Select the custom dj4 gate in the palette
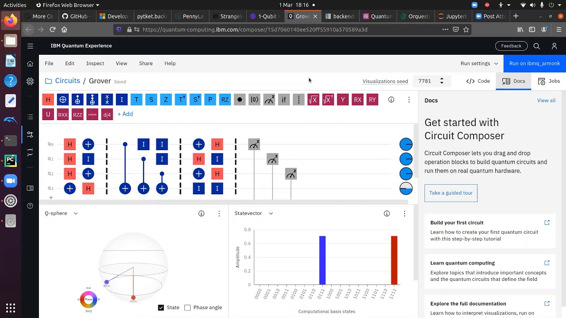The image size is (566, 318). [107, 114]
